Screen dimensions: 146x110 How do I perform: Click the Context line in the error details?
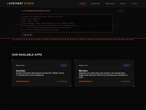click(43, 17)
